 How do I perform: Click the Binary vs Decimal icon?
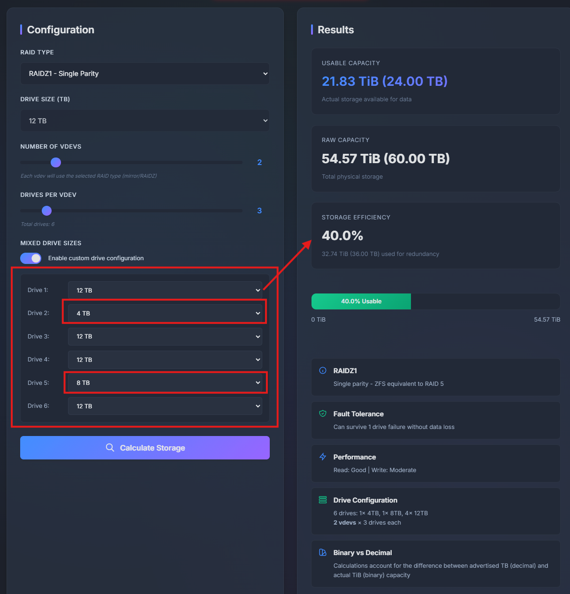(x=323, y=552)
